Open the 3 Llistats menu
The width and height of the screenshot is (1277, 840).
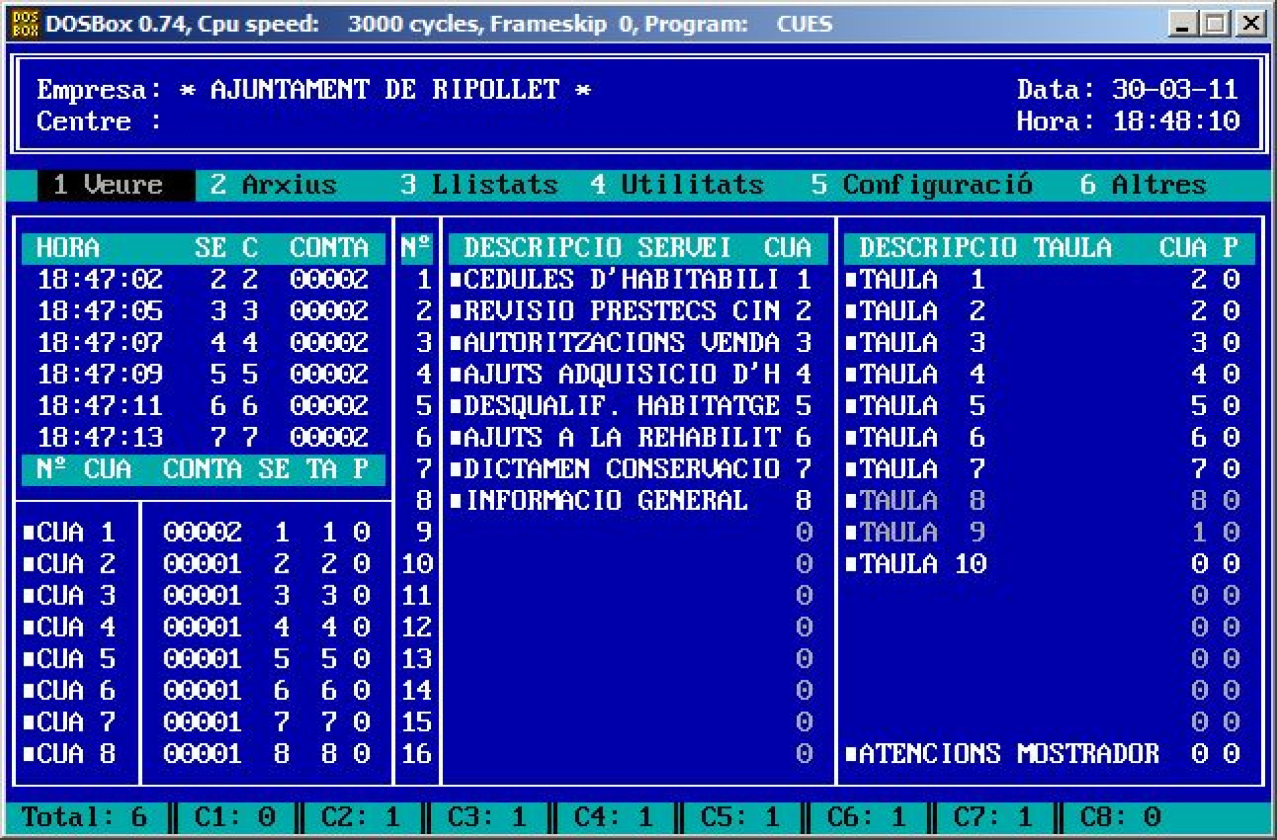point(479,184)
